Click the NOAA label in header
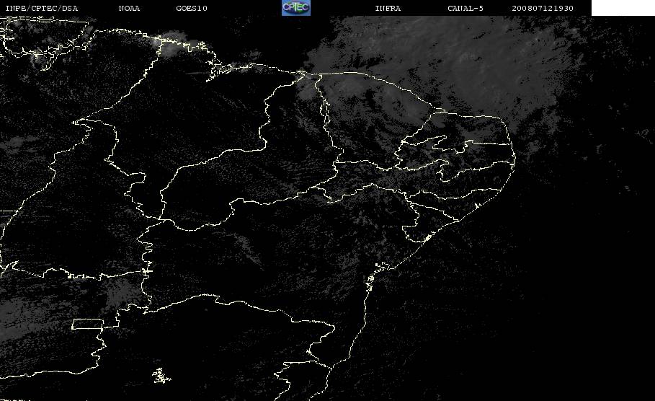The image size is (655, 401). tap(129, 8)
